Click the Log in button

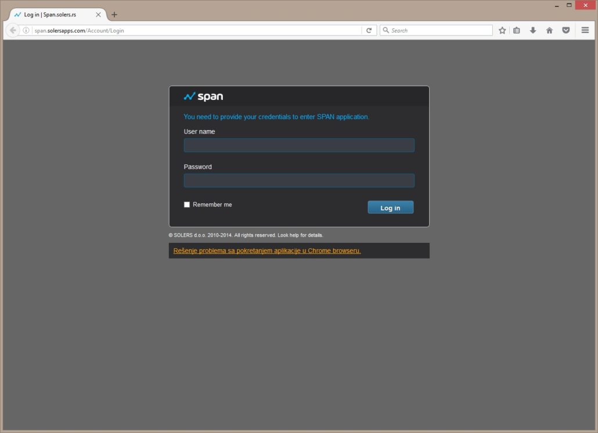pyautogui.click(x=391, y=207)
